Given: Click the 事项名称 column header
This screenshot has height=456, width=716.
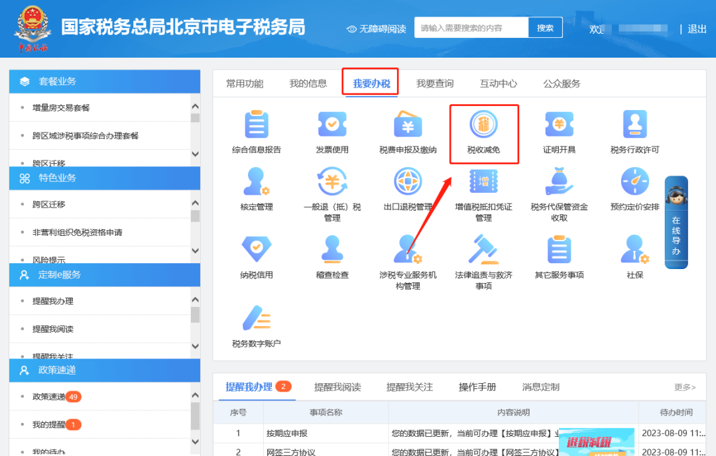Looking at the screenshot, I should pos(326,413).
